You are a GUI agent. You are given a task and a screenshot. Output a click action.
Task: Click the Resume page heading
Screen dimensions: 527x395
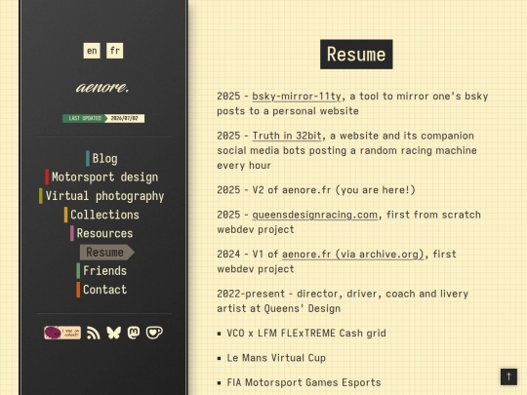click(356, 55)
